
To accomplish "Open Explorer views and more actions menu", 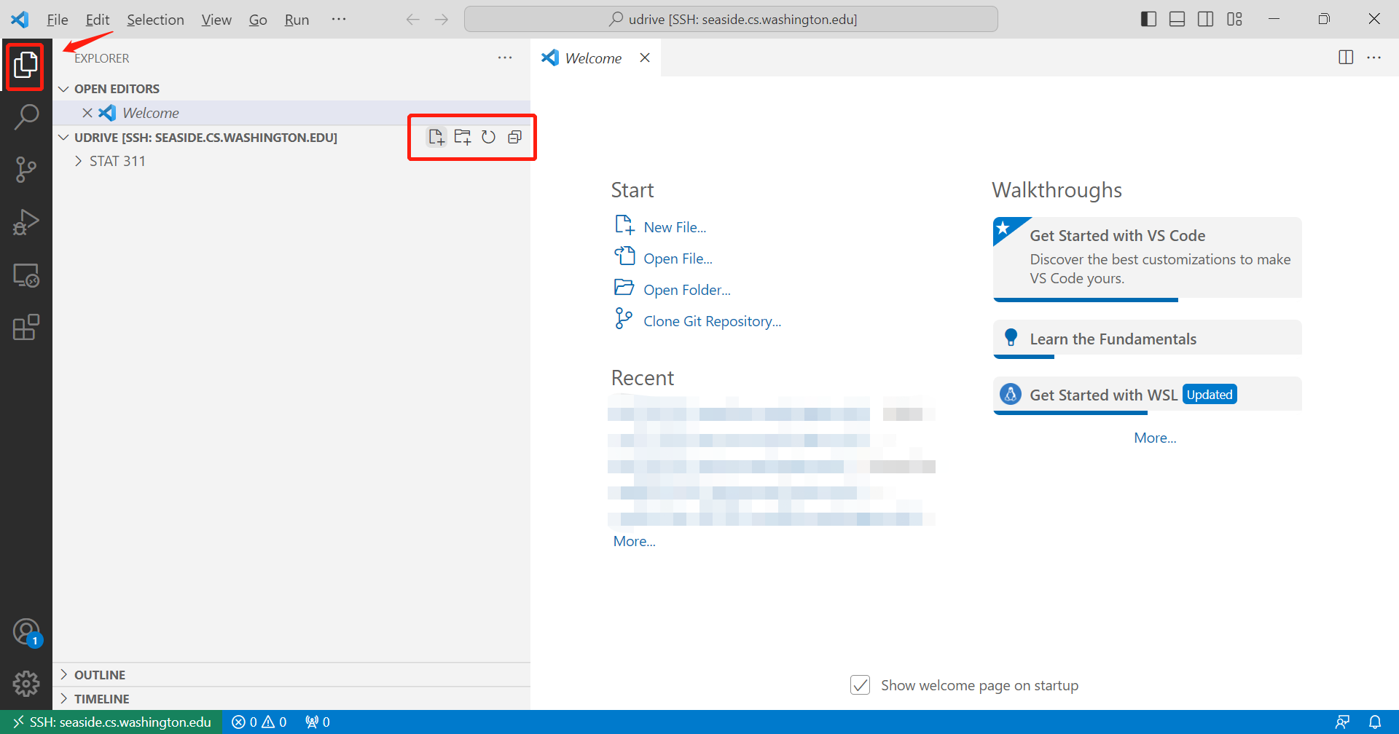I will click(505, 58).
